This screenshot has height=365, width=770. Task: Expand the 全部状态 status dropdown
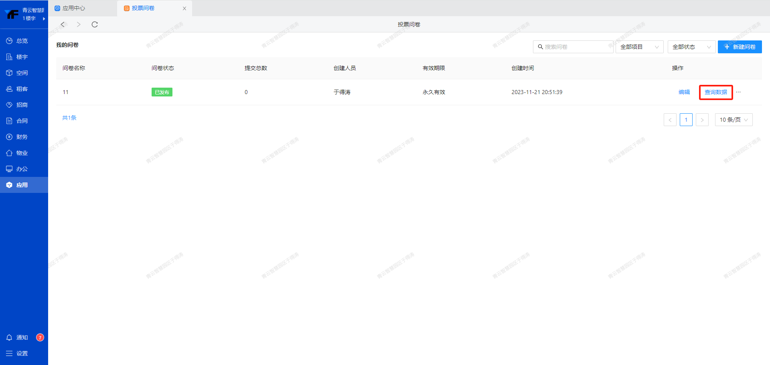click(691, 47)
